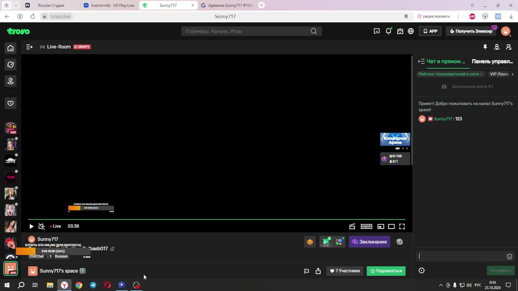Open the Заклинания spells button
Screen dimensions: 518x291
pyautogui.click(x=369, y=242)
